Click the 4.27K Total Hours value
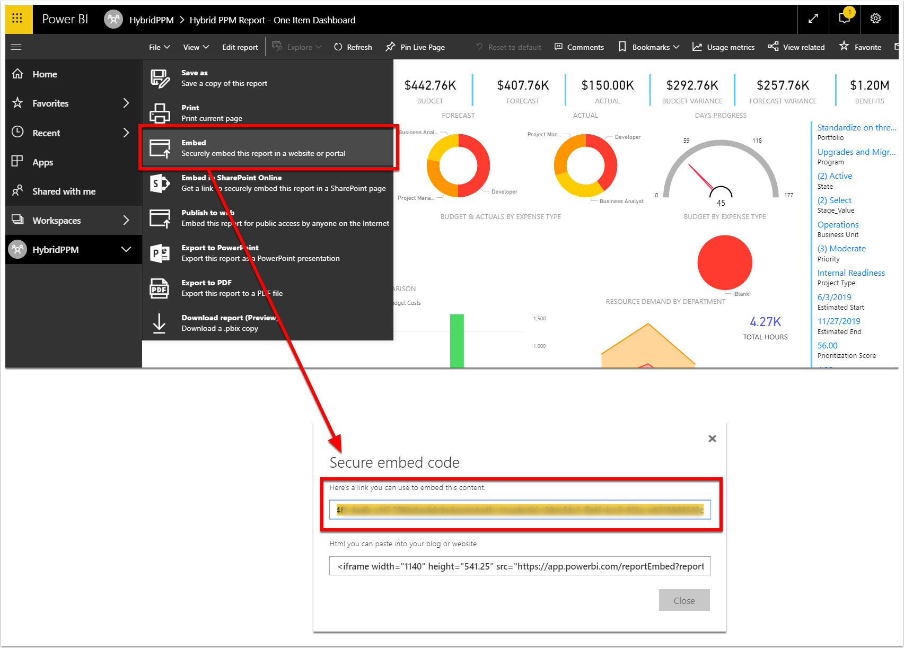Image resolution: width=904 pixels, height=648 pixels. (x=765, y=322)
